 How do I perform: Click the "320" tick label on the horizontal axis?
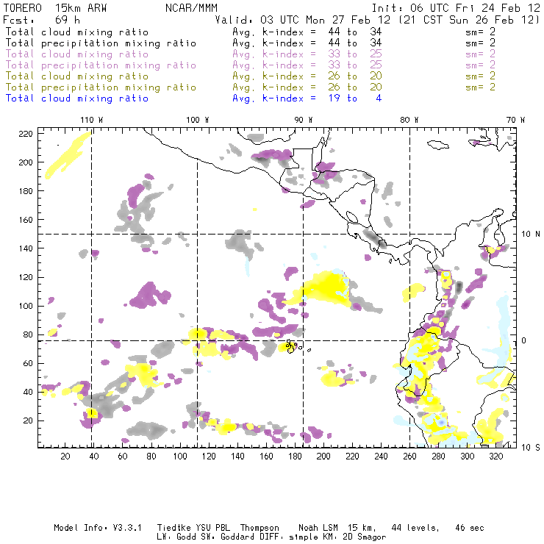(x=496, y=457)
